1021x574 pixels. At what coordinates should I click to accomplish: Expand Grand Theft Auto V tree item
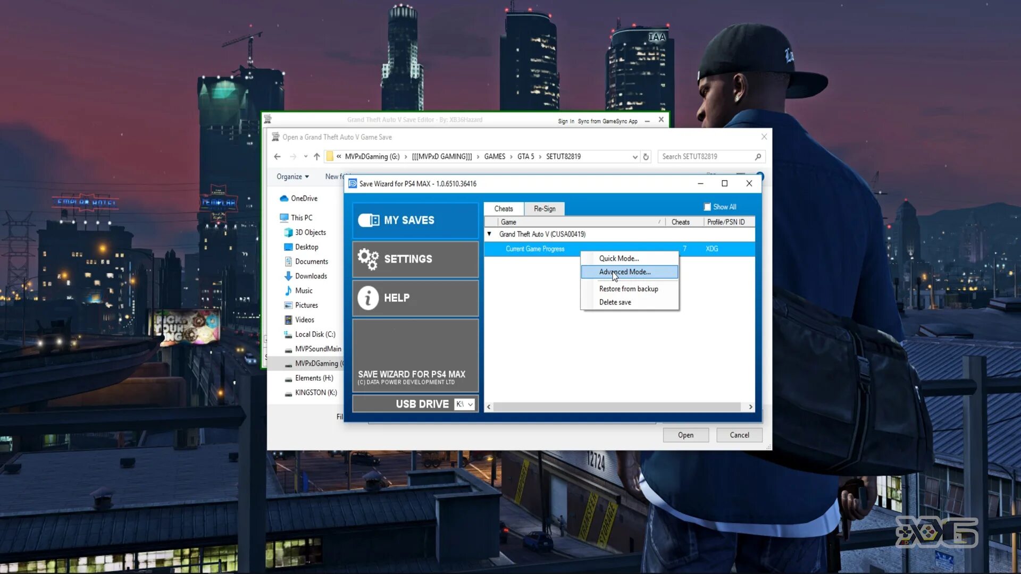pos(489,234)
